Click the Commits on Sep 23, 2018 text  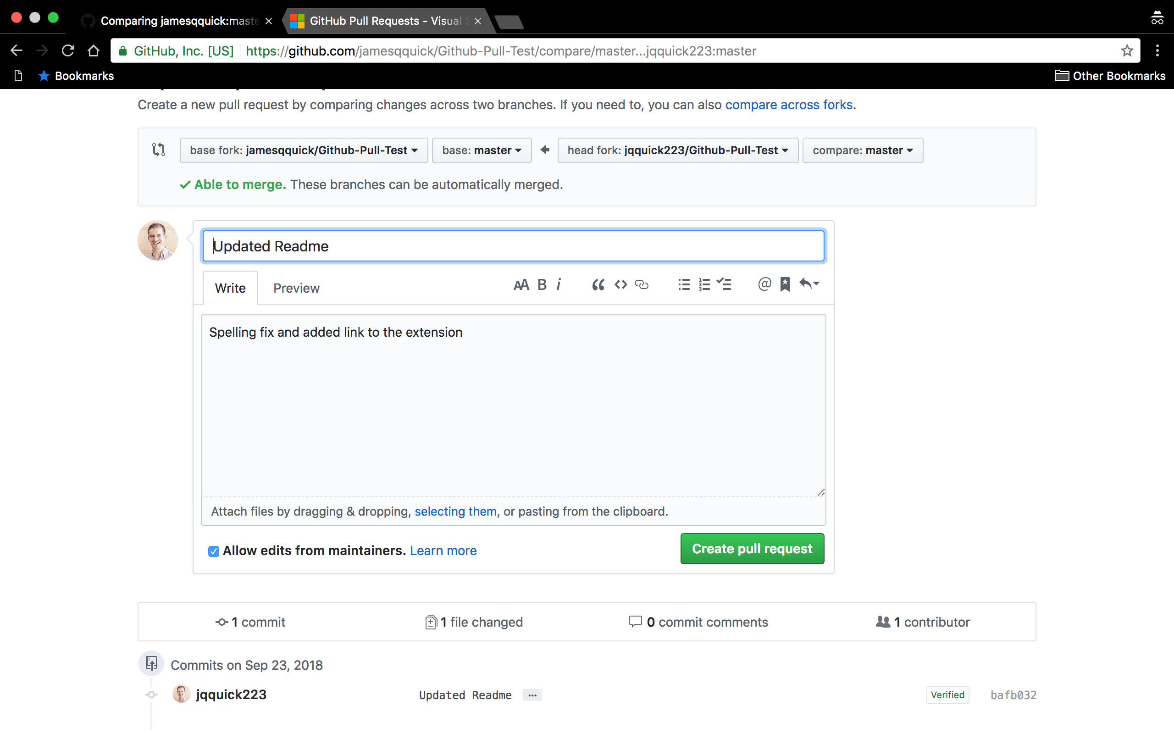[246, 665]
